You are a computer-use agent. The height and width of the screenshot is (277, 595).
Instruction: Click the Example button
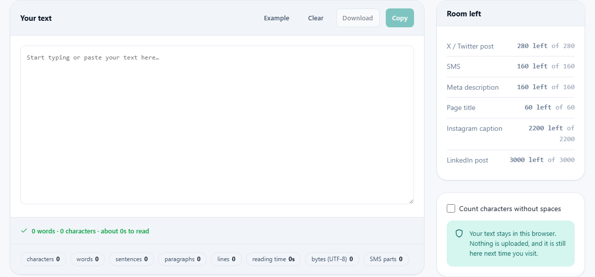coord(276,18)
